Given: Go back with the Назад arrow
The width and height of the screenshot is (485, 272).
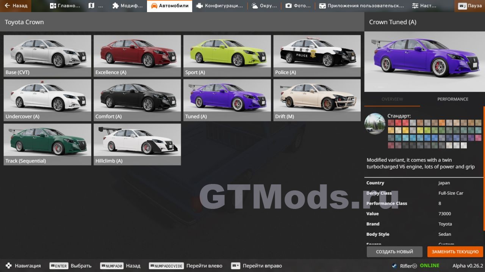Looking at the screenshot, I should 16,6.
